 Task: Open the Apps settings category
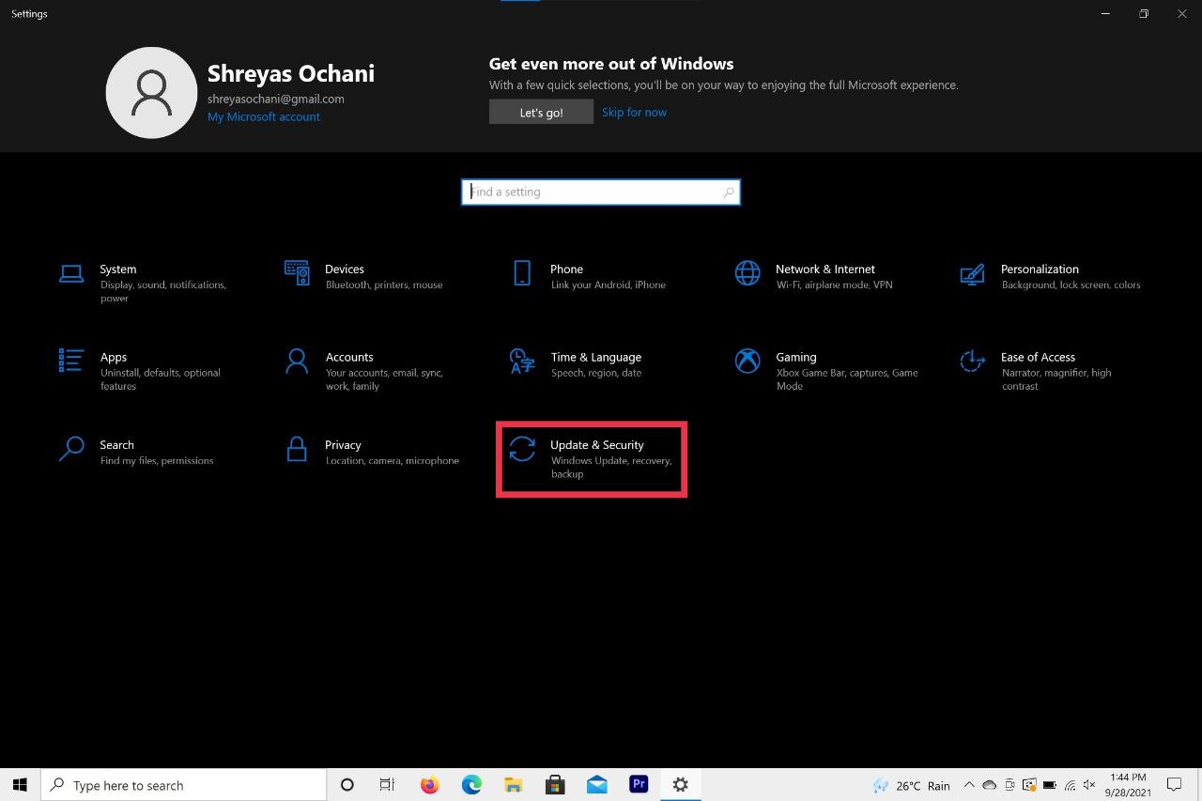click(141, 371)
